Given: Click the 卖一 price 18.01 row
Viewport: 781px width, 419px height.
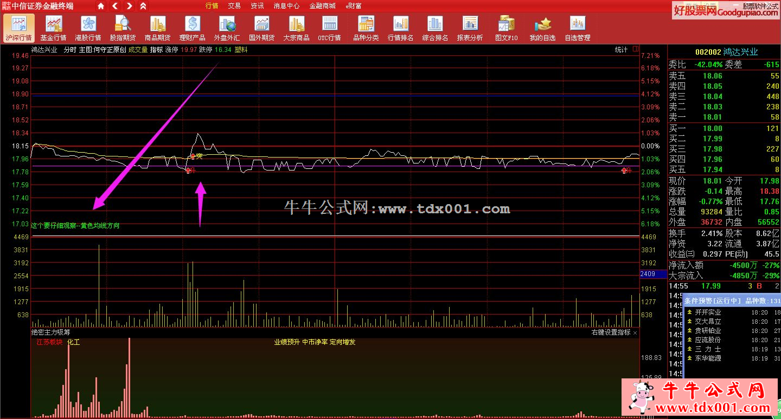Looking at the screenshot, I should pos(724,117).
